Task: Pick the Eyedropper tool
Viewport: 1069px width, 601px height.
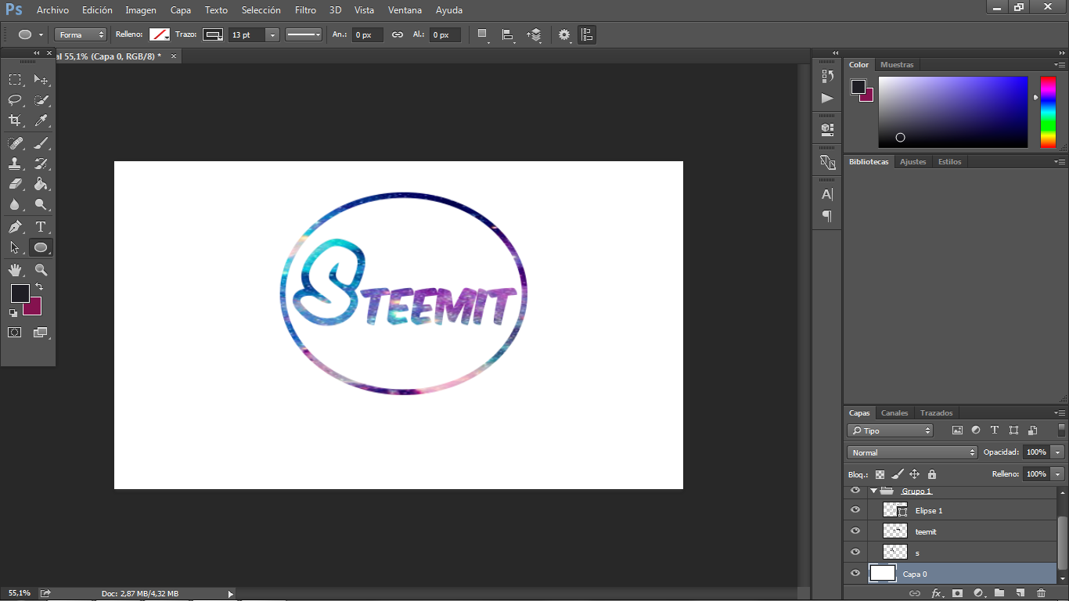Action: (x=41, y=120)
